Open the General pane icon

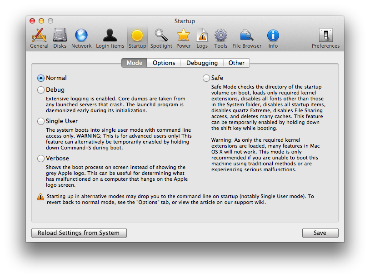pos(39,35)
